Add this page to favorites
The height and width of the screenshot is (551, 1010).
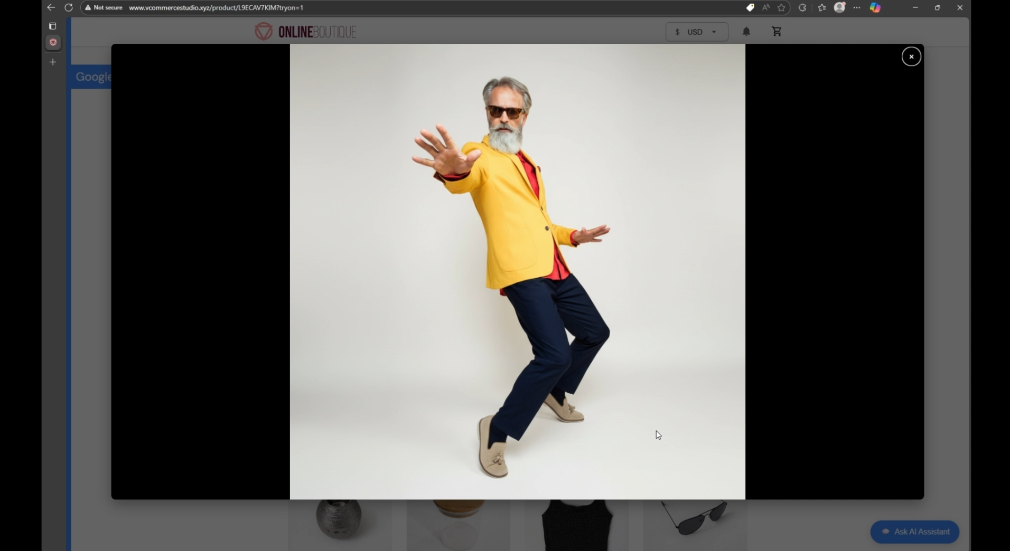pos(781,7)
